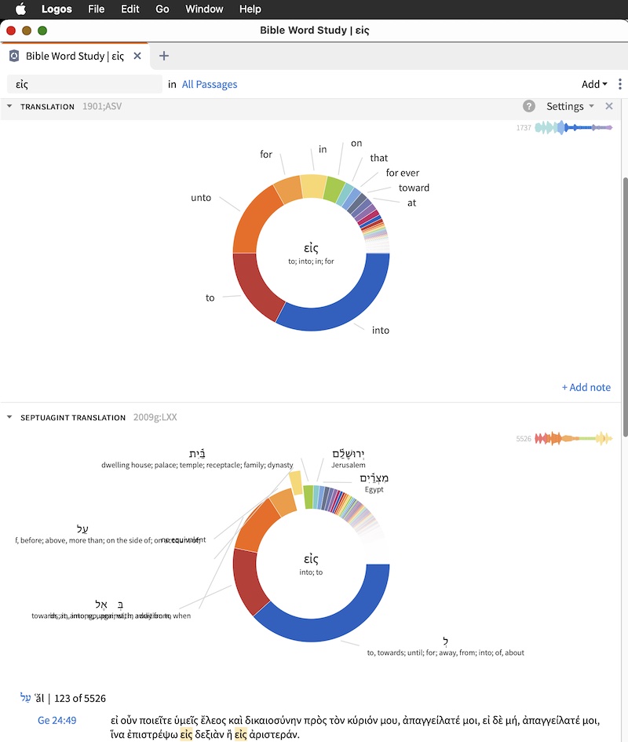
Task: Open the panel kebab menu
Action: click(620, 84)
